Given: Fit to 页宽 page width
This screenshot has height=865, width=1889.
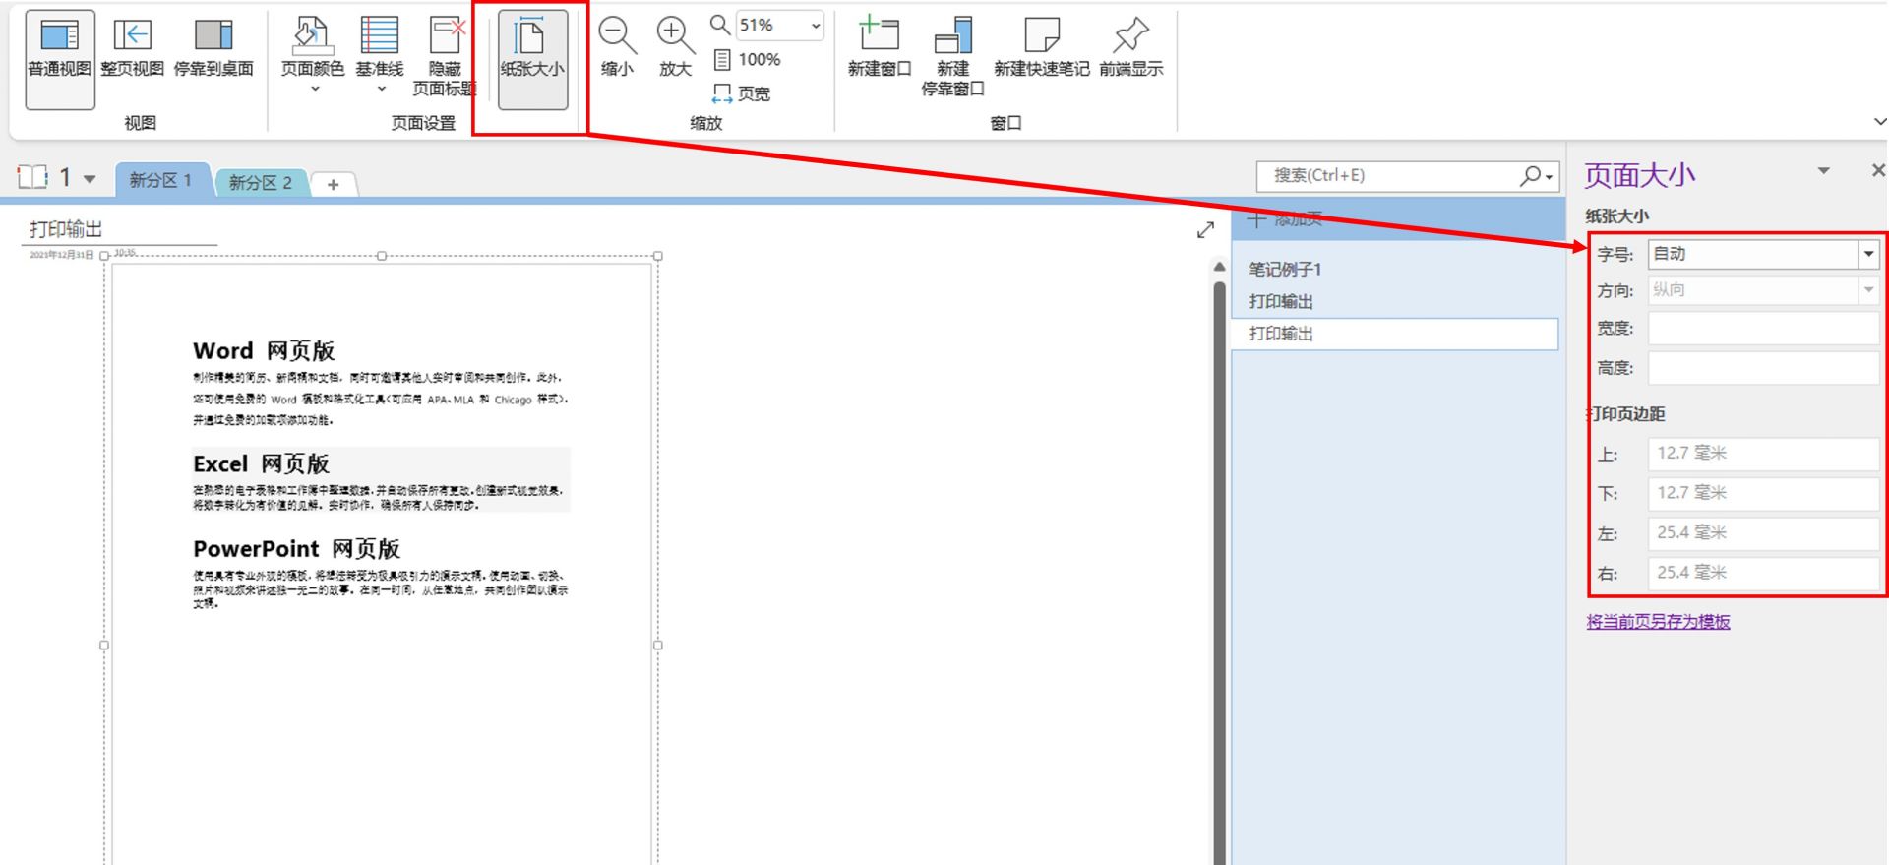Looking at the screenshot, I should (742, 93).
